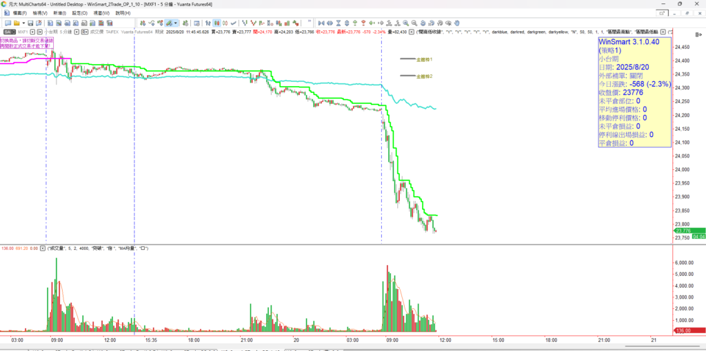Click the blue reset scale icon
The width and height of the screenshot is (706, 351).
pos(423,23)
